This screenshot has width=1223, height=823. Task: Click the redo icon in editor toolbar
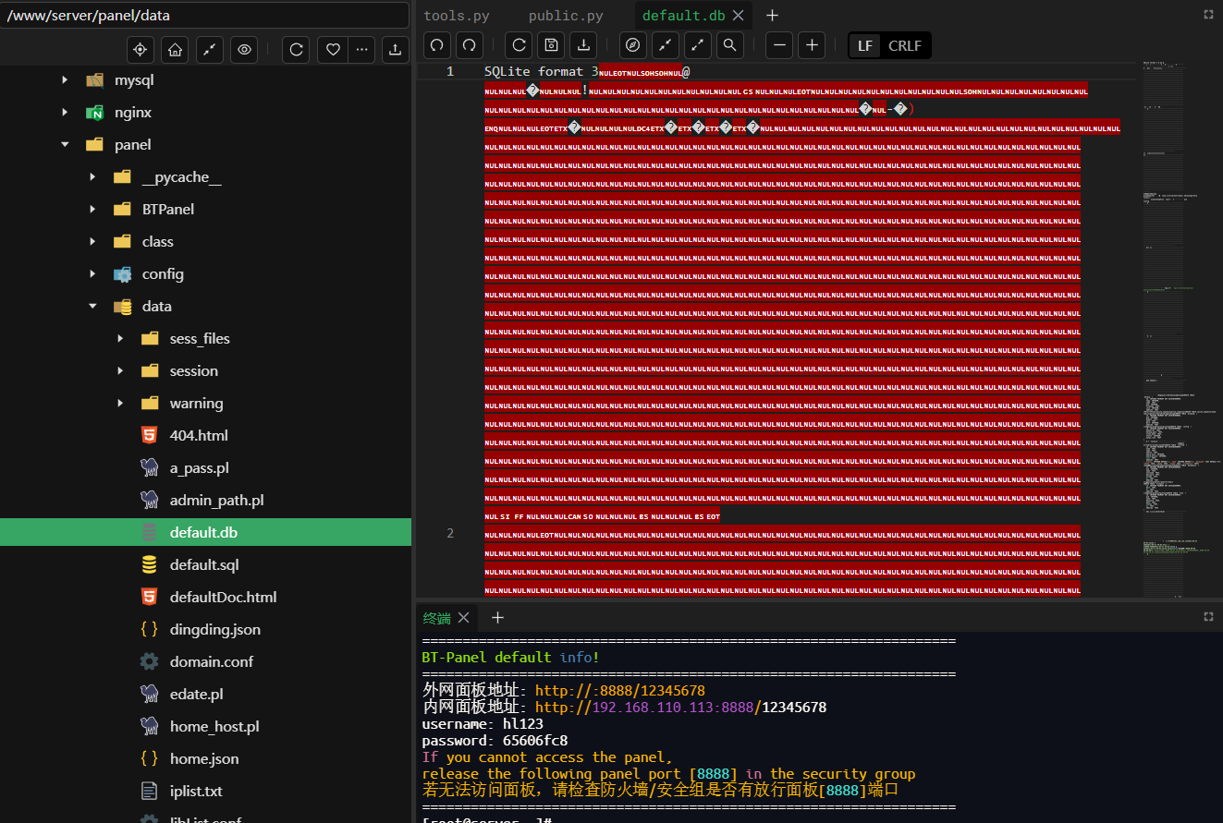(x=469, y=45)
